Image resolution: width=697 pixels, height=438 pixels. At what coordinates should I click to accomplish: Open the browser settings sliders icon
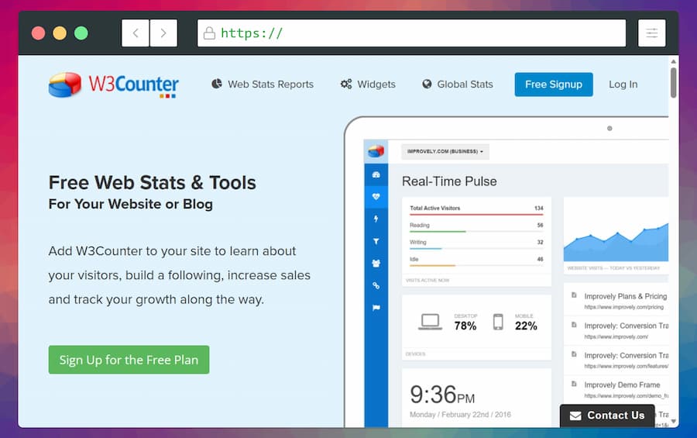point(651,33)
